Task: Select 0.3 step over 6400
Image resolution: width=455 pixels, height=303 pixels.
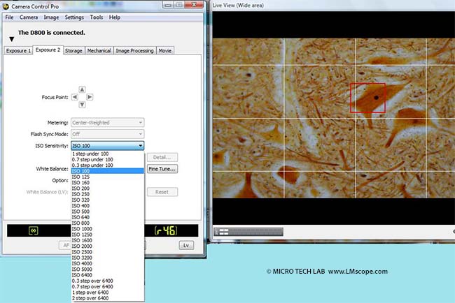Action: [108, 281]
